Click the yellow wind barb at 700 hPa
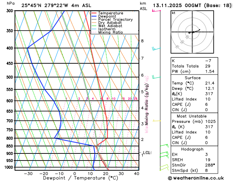The width and height of the screenshot is (235, 181). click(157, 121)
